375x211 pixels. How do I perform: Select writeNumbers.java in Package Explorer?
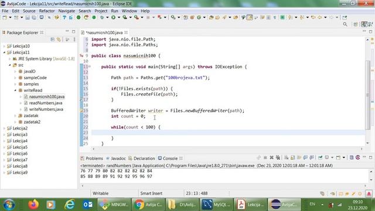tap(46, 109)
